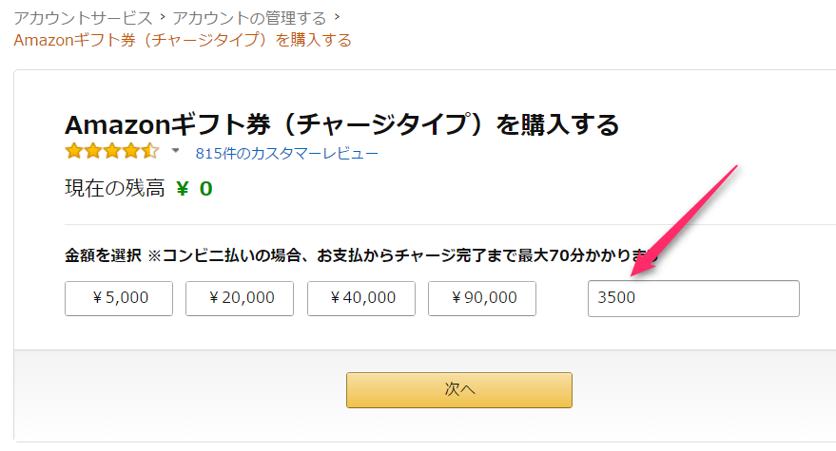This screenshot has width=836, height=451.
Task: Click the pink annotation arrow
Action: (x=685, y=220)
